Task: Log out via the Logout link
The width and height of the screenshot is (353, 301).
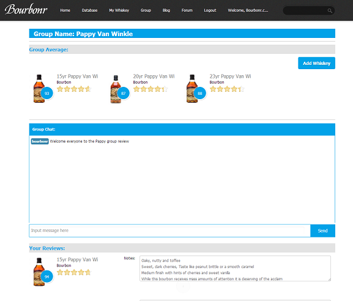Action: click(x=210, y=10)
